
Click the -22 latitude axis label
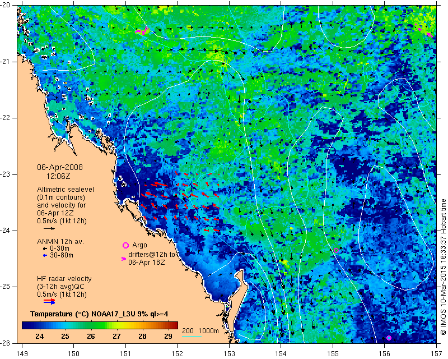(5, 118)
